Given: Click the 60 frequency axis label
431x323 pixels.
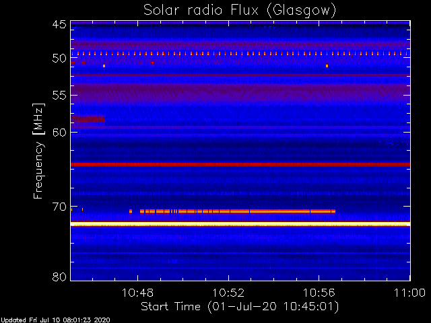Looking at the screenshot, I should pyautogui.click(x=59, y=132).
